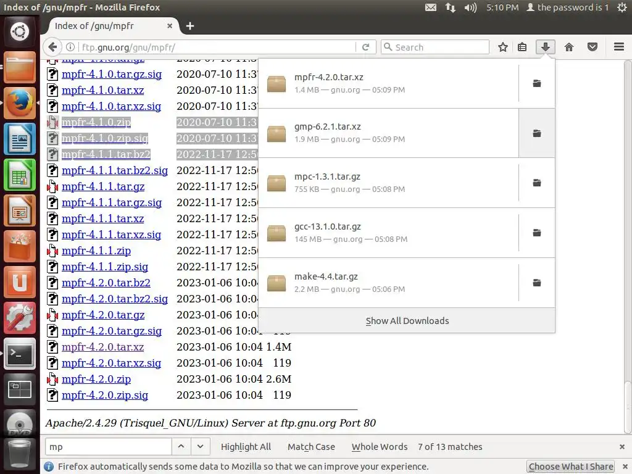Open containing folder for gcc-13.1.0.tar.gz download
The height and width of the screenshot is (474, 632).
[x=536, y=233]
